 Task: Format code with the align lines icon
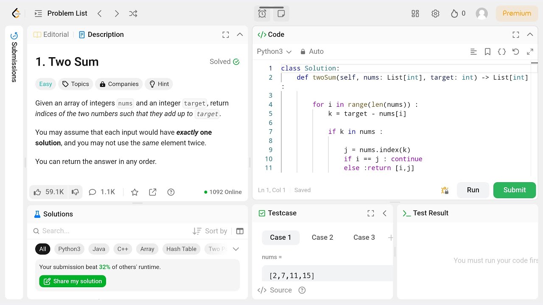(x=474, y=52)
